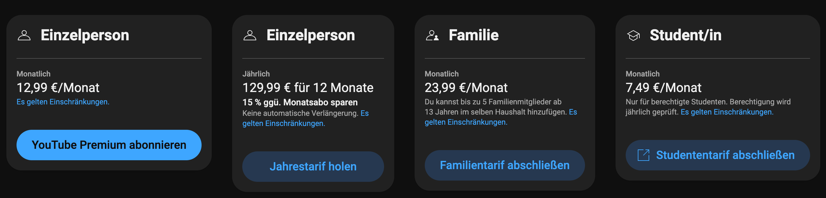Viewport: 826px width, 198px height.
Task: Click the graduation cap icon beside Student/in
Action: coord(633,36)
